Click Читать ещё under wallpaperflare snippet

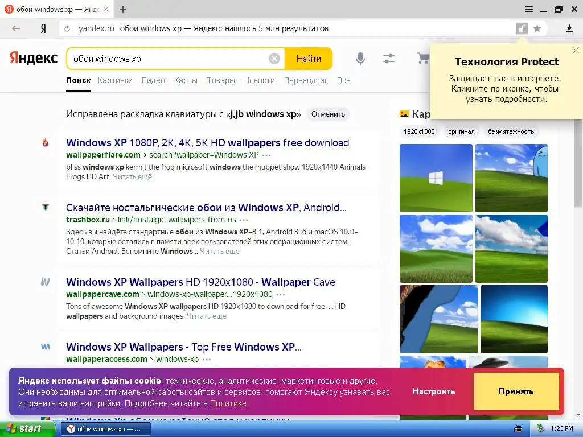[x=132, y=177]
